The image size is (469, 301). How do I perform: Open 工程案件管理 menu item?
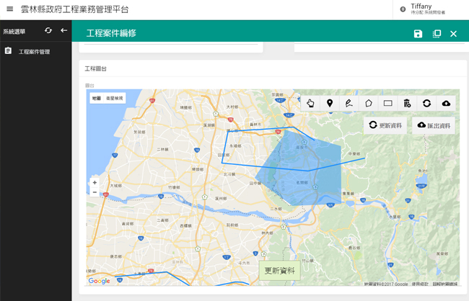[x=34, y=52]
